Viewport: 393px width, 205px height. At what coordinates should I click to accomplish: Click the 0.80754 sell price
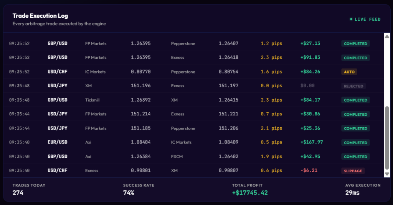click(228, 72)
